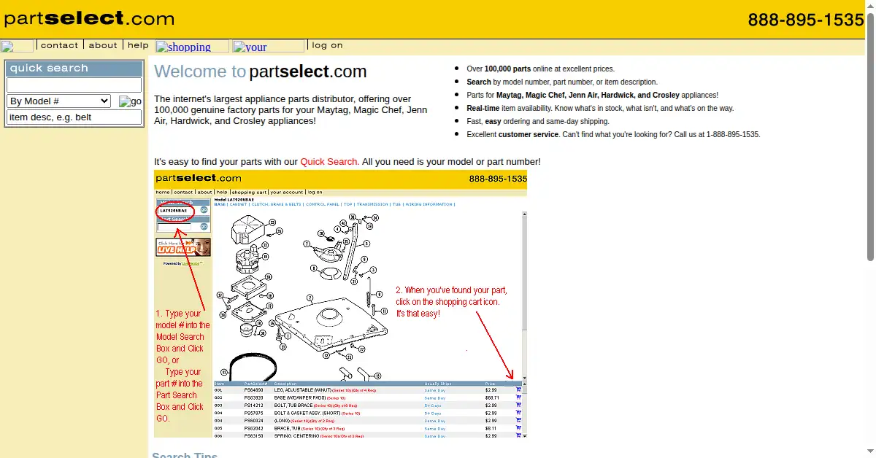The width and height of the screenshot is (876, 458).
Task: Click the 'Parts for Maytag, Magic Chef' bullet
Action: (x=592, y=96)
